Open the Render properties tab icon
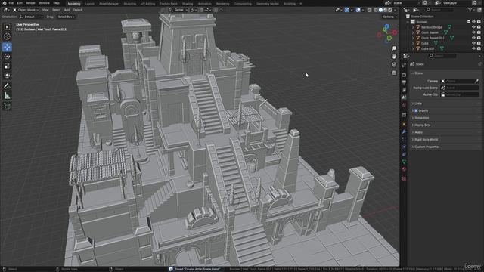 [x=404, y=75]
